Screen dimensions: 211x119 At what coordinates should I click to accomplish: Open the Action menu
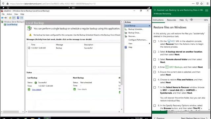click(9, 14)
